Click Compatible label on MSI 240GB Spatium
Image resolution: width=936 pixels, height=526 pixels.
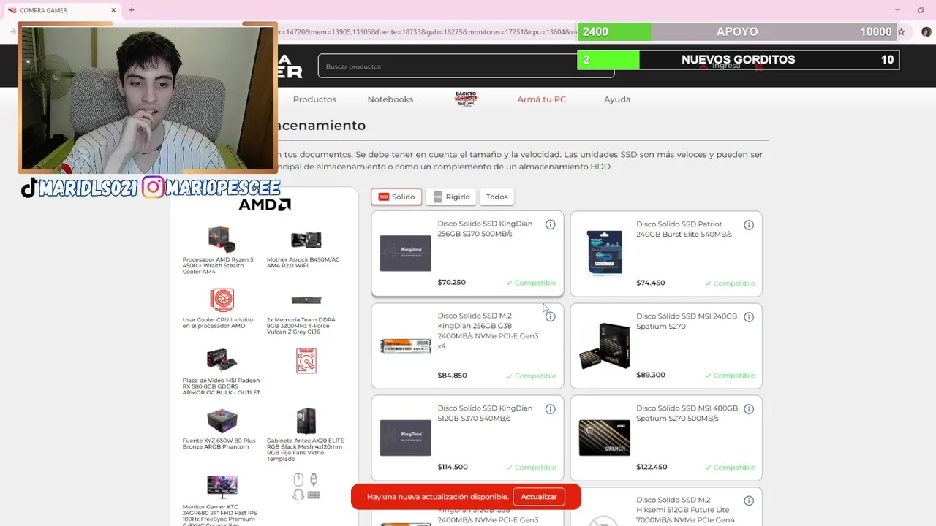click(730, 376)
